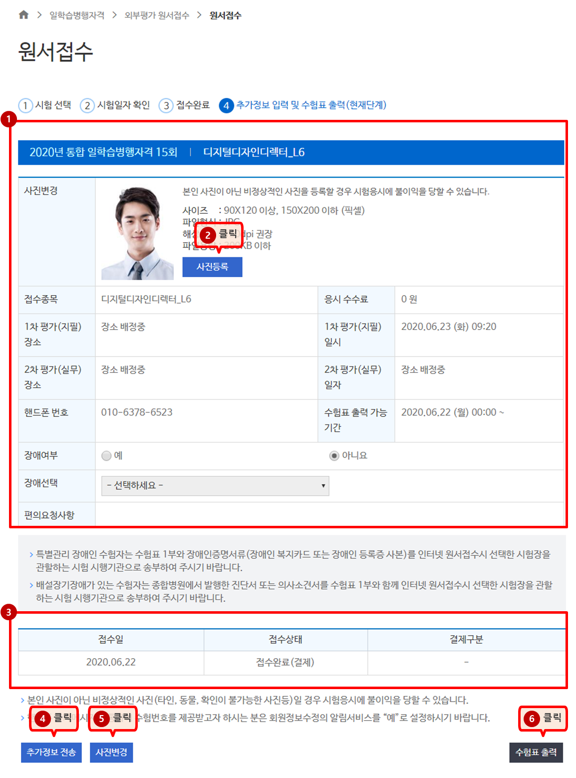This screenshot has height=778, width=576.
Task: Select step 2 시험일자 확인
Action: click(115, 105)
